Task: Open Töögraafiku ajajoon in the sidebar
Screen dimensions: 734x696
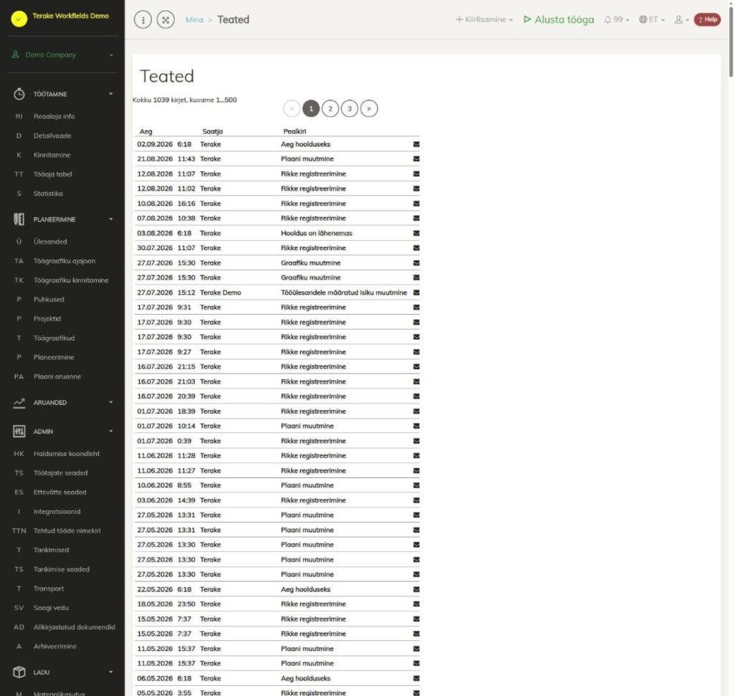Action: click(64, 261)
